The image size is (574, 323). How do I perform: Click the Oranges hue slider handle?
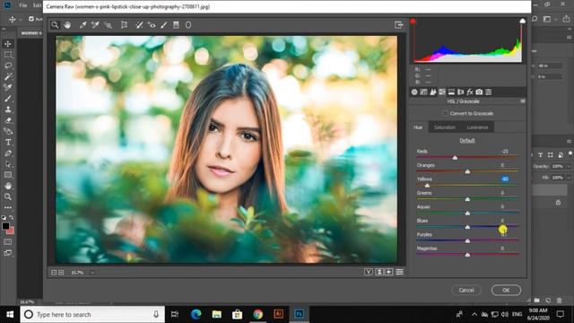point(467,171)
